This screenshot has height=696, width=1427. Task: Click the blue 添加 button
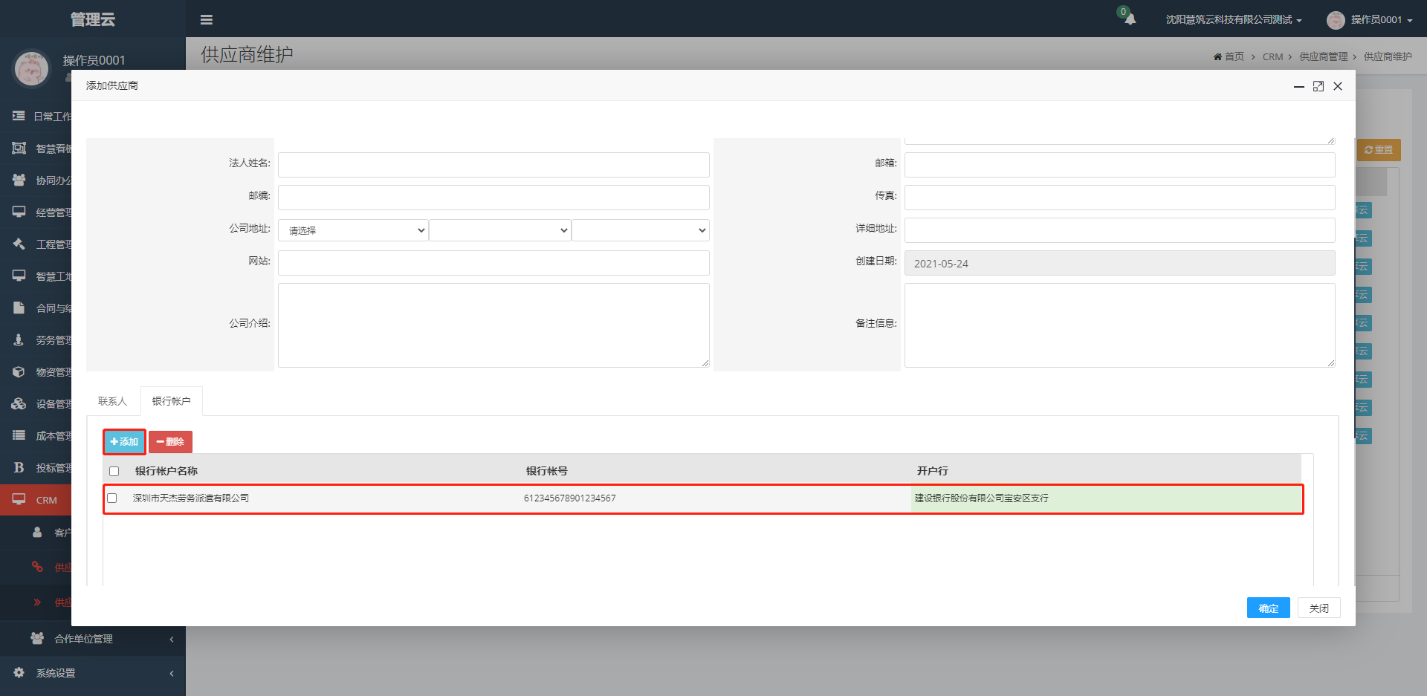[x=124, y=442]
